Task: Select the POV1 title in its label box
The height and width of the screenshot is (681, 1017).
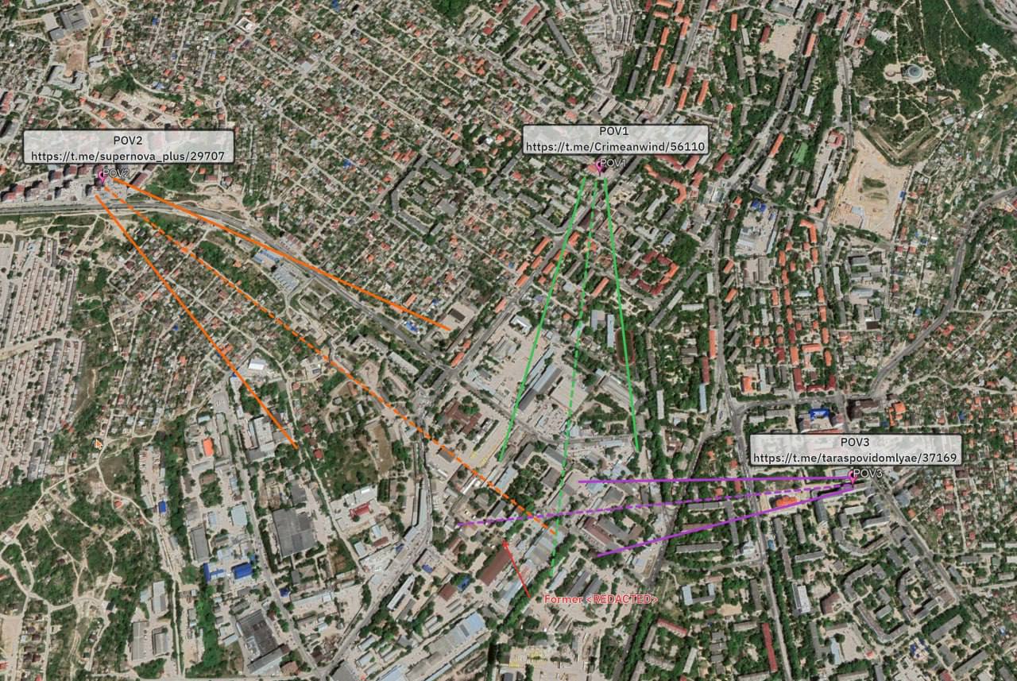Action: (613, 131)
